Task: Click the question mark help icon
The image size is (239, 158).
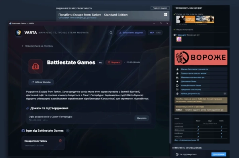Action: pyautogui.click(x=225, y=94)
